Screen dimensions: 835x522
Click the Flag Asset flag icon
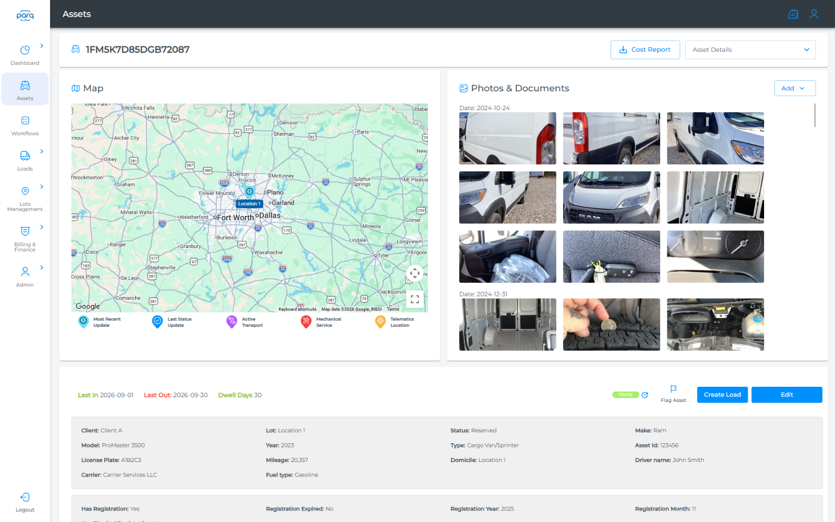coord(673,389)
